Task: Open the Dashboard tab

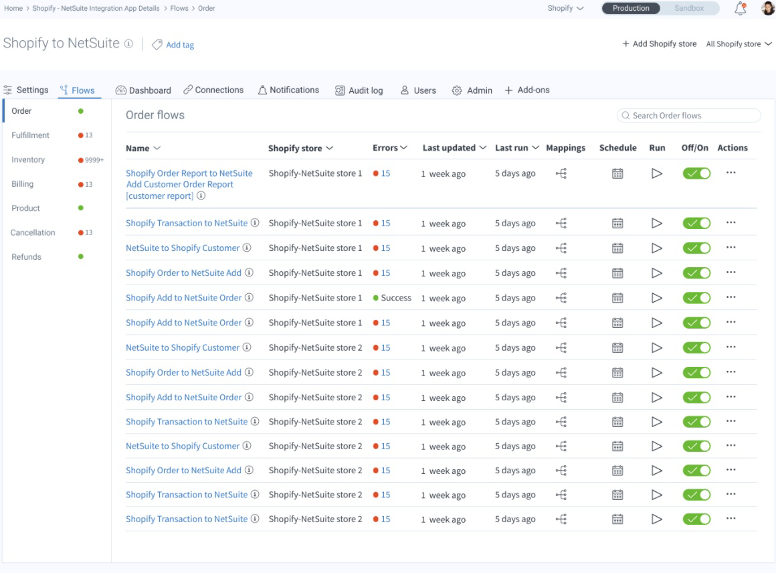Action: click(144, 90)
